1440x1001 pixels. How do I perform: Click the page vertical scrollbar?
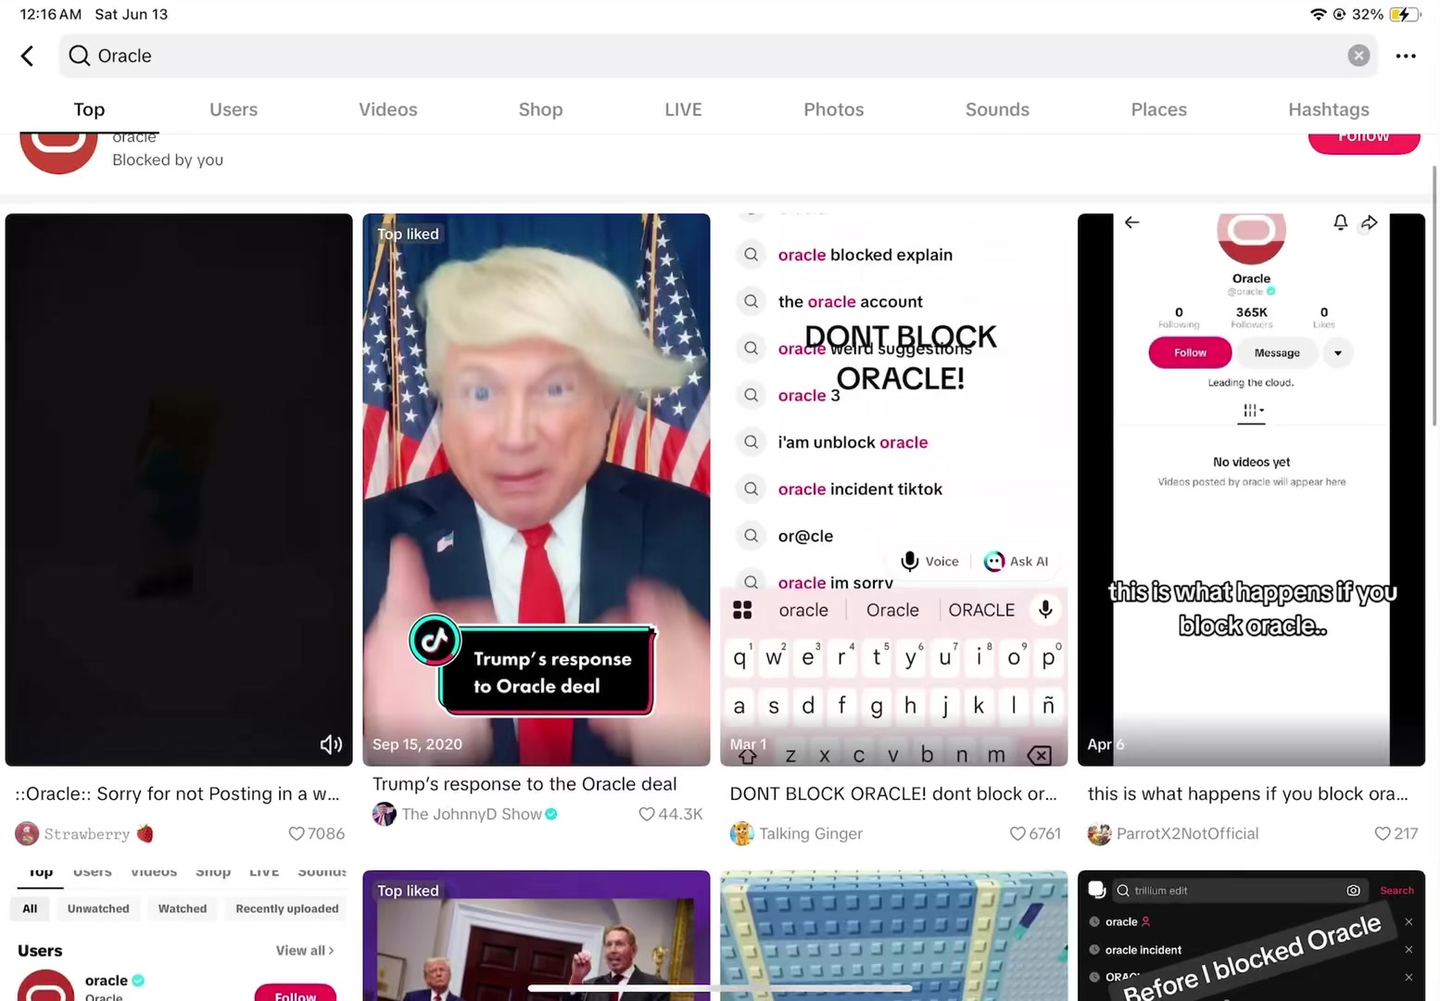tap(1435, 297)
